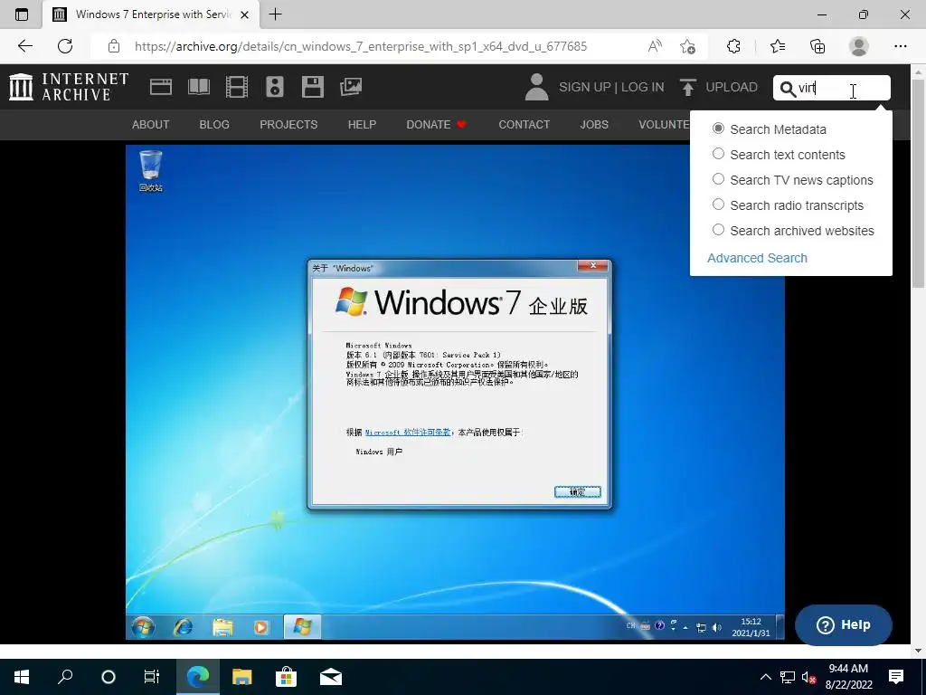Open the Web (Wayback) media icon
Screen dimensions: 926x695
161,87
